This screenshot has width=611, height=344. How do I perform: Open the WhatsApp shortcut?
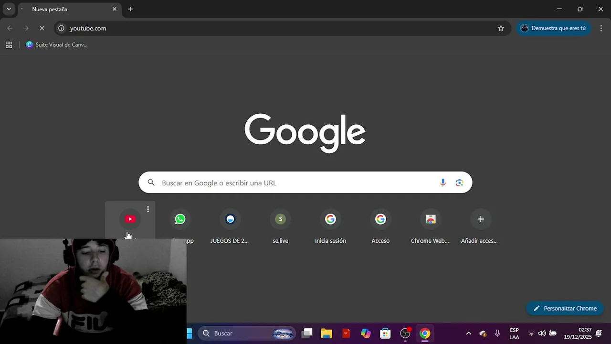click(x=180, y=219)
